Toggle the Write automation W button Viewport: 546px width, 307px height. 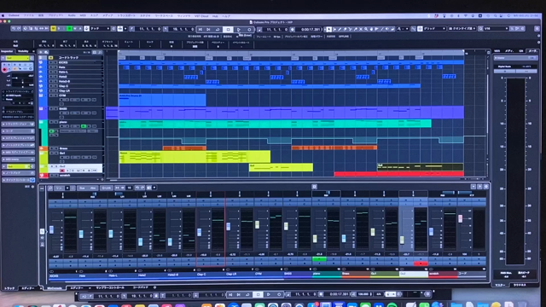pyautogui.click(x=75, y=28)
